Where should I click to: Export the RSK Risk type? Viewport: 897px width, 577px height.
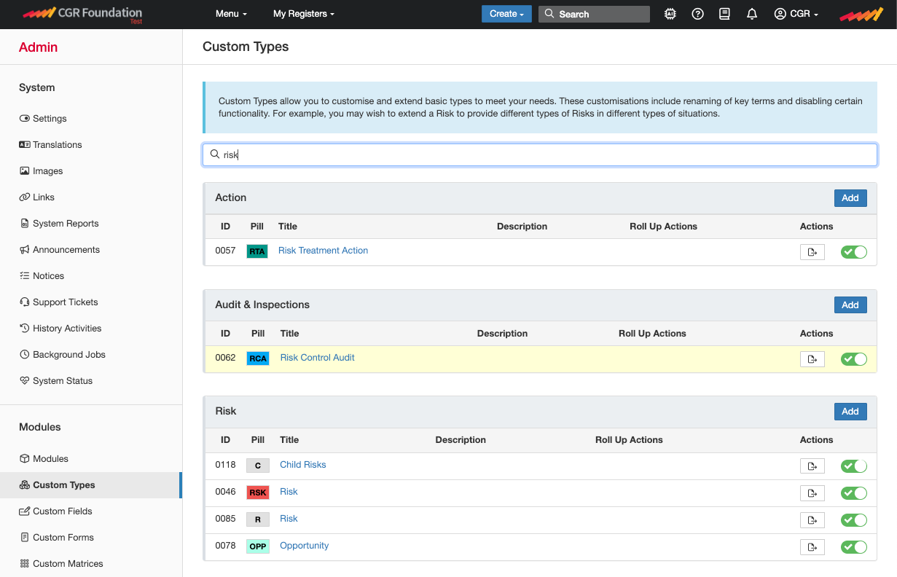(812, 493)
